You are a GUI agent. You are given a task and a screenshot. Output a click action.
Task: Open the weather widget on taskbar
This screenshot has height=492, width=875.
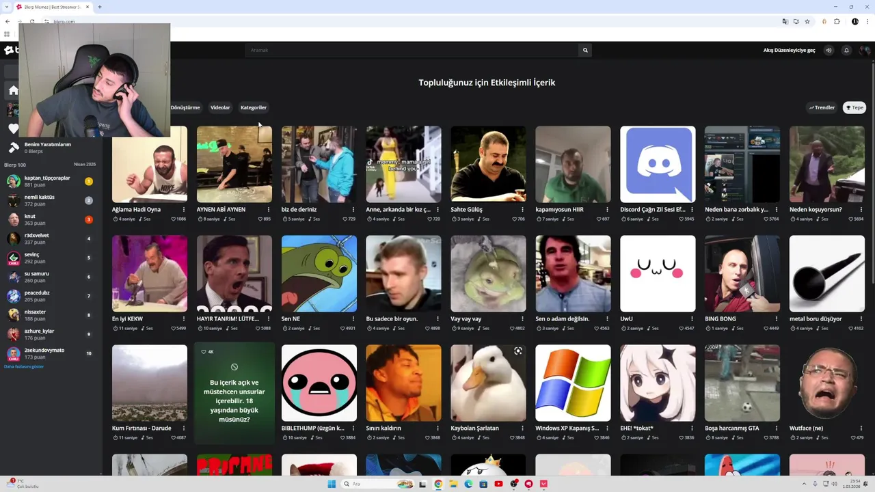tap(23, 483)
